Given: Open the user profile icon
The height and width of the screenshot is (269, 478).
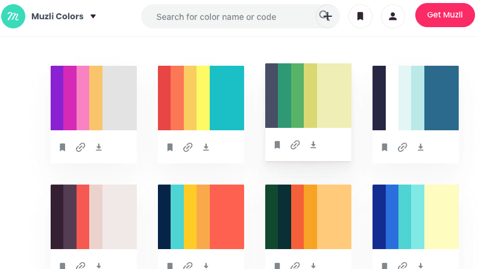Looking at the screenshot, I should click(x=392, y=16).
